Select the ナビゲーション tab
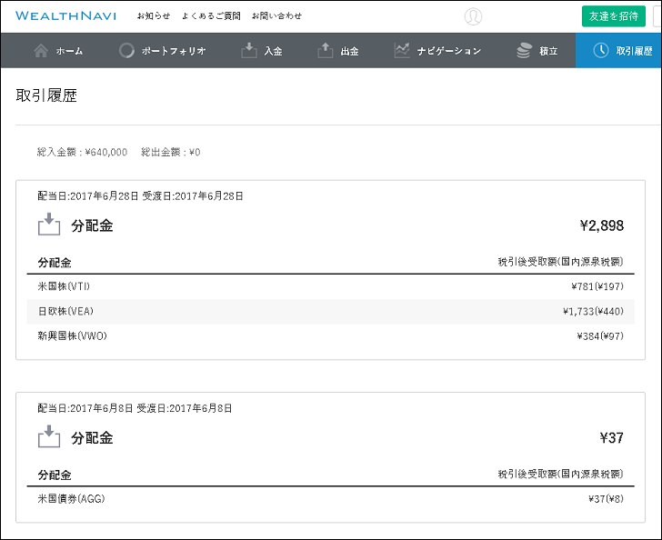The image size is (662, 540). tap(437, 51)
